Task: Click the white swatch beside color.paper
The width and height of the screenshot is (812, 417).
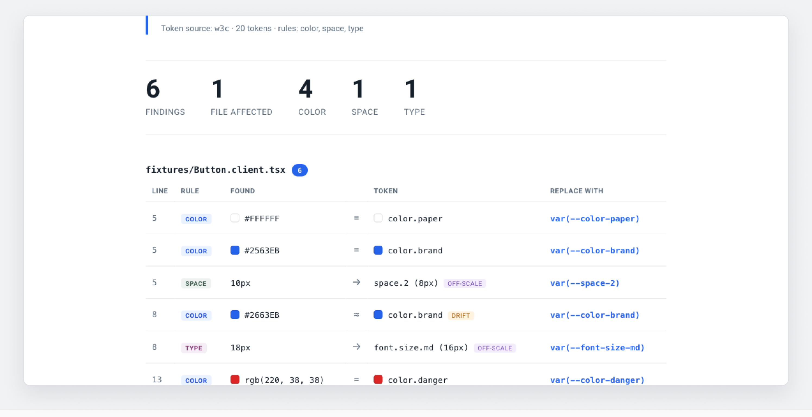Action: pyautogui.click(x=378, y=218)
